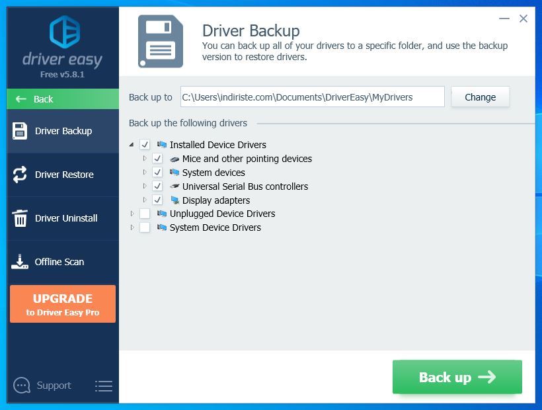542x410 pixels.
Task: Click the System devices icon
Action: point(174,172)
